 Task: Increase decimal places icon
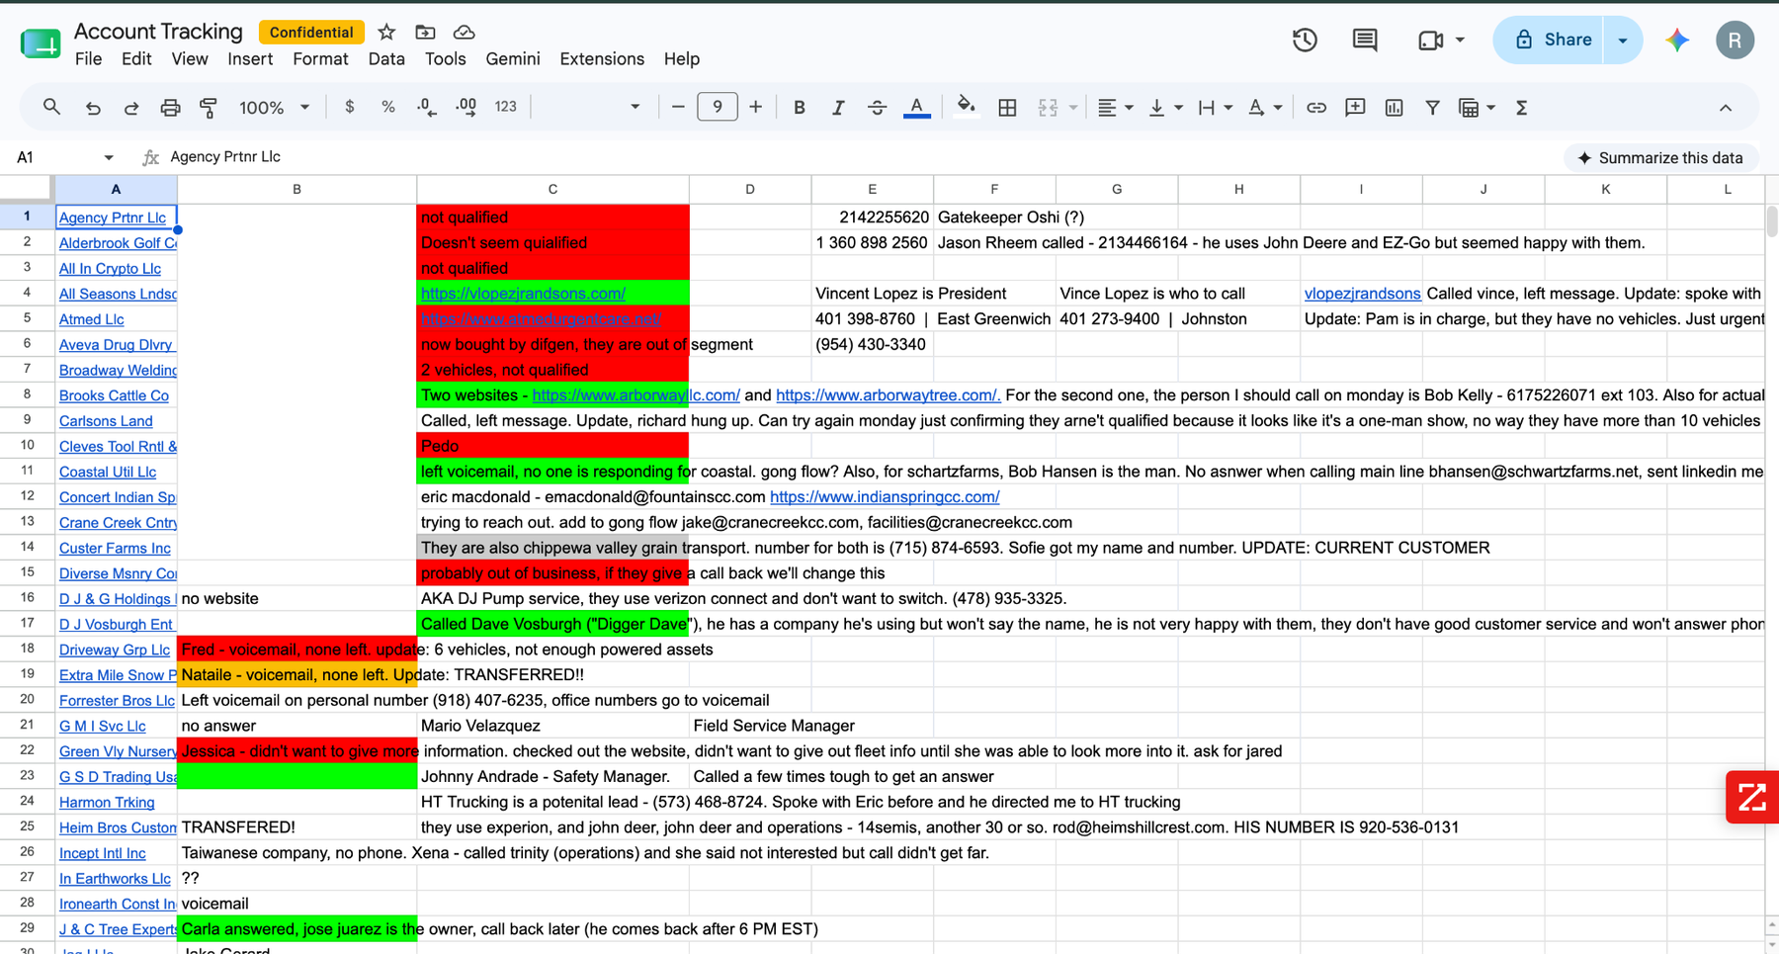click(x=466, y=107)
